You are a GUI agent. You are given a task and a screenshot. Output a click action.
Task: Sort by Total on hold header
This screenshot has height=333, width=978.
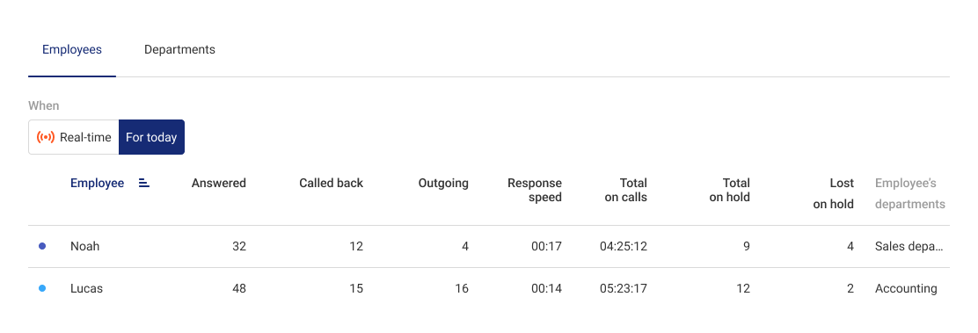[x=730, y=190]
